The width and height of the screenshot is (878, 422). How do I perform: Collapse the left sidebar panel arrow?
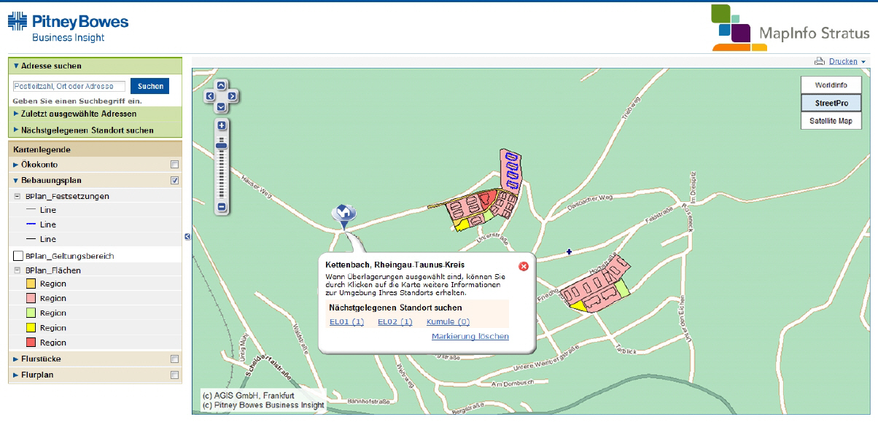coord(187,236)
